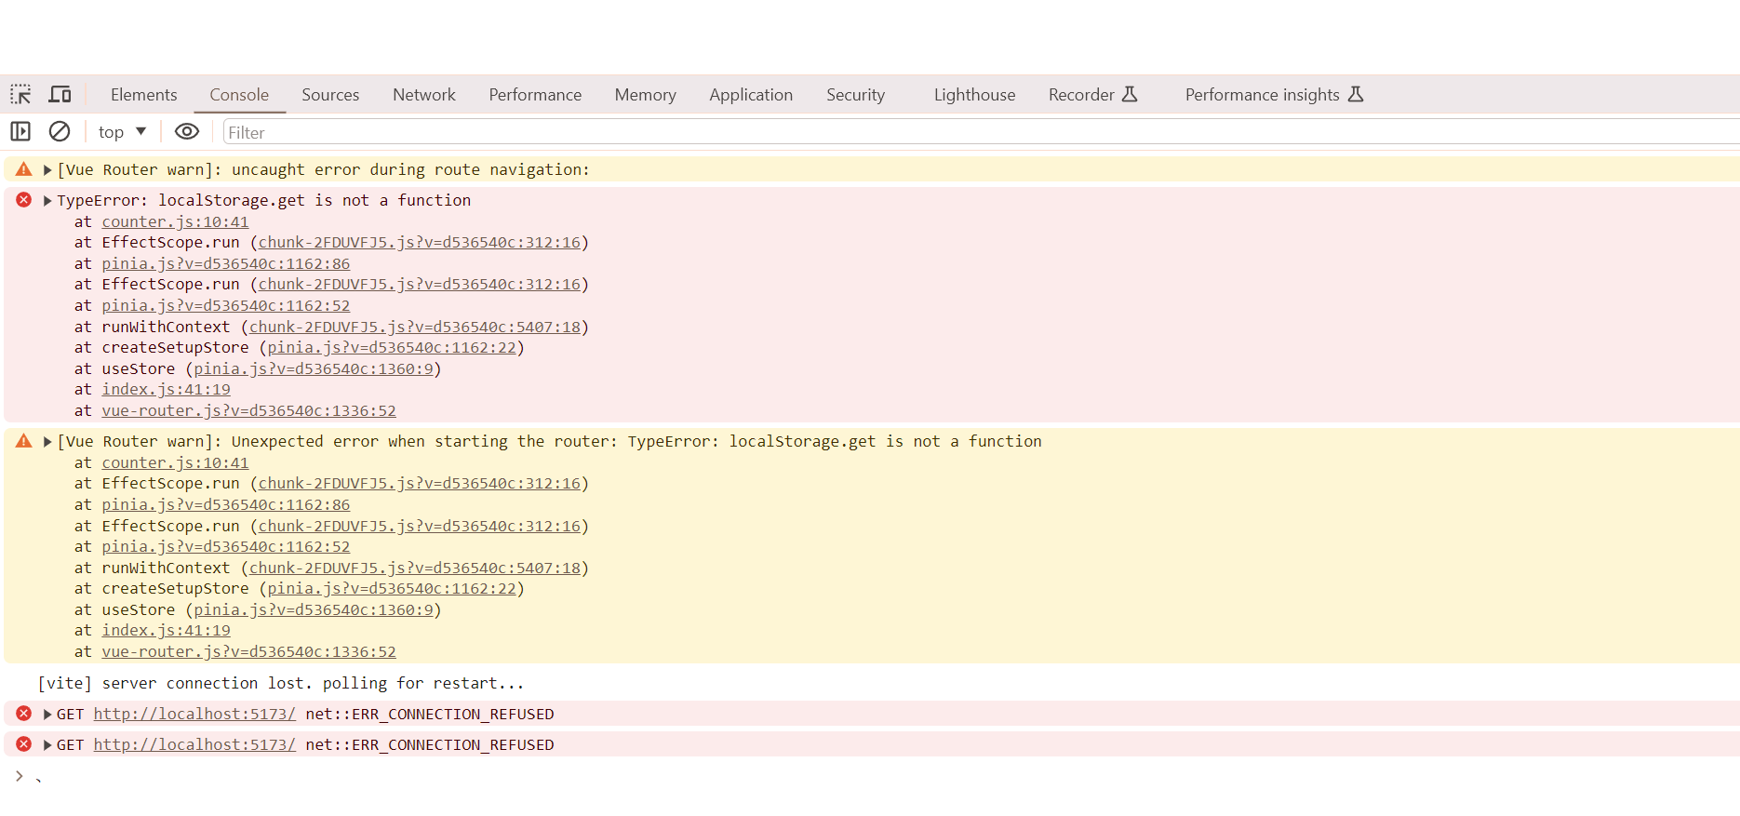Open index.js:41:19 link in the TypeError stack
The image size is (1740, 816).
[x=166, y=389]
